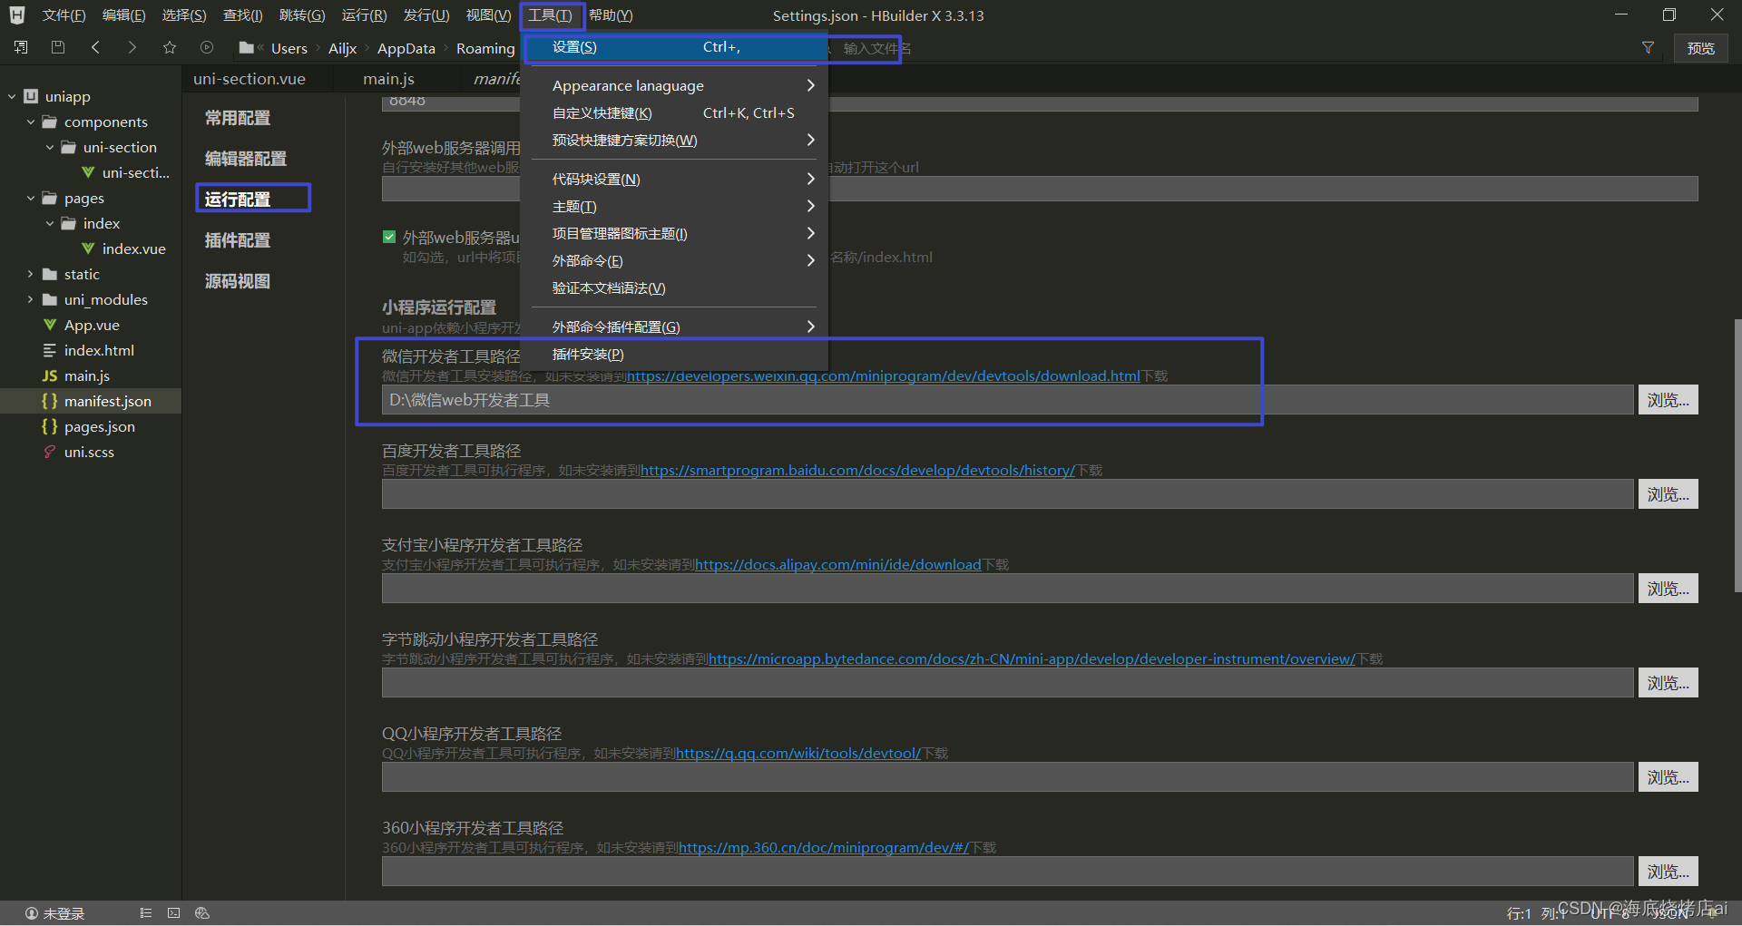1742x926 pixels.
Task: Open 项目管理器图标主题 submenu
Action: [x=674, y=233]
